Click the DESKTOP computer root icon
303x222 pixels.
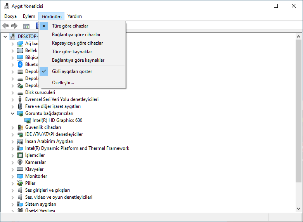(x=13, y=36)
